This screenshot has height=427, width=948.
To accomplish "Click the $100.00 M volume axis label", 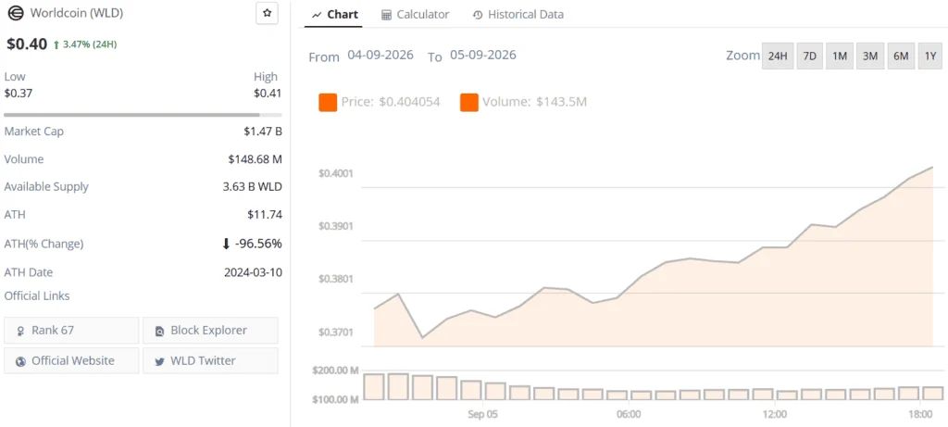I will pos(335,400).
